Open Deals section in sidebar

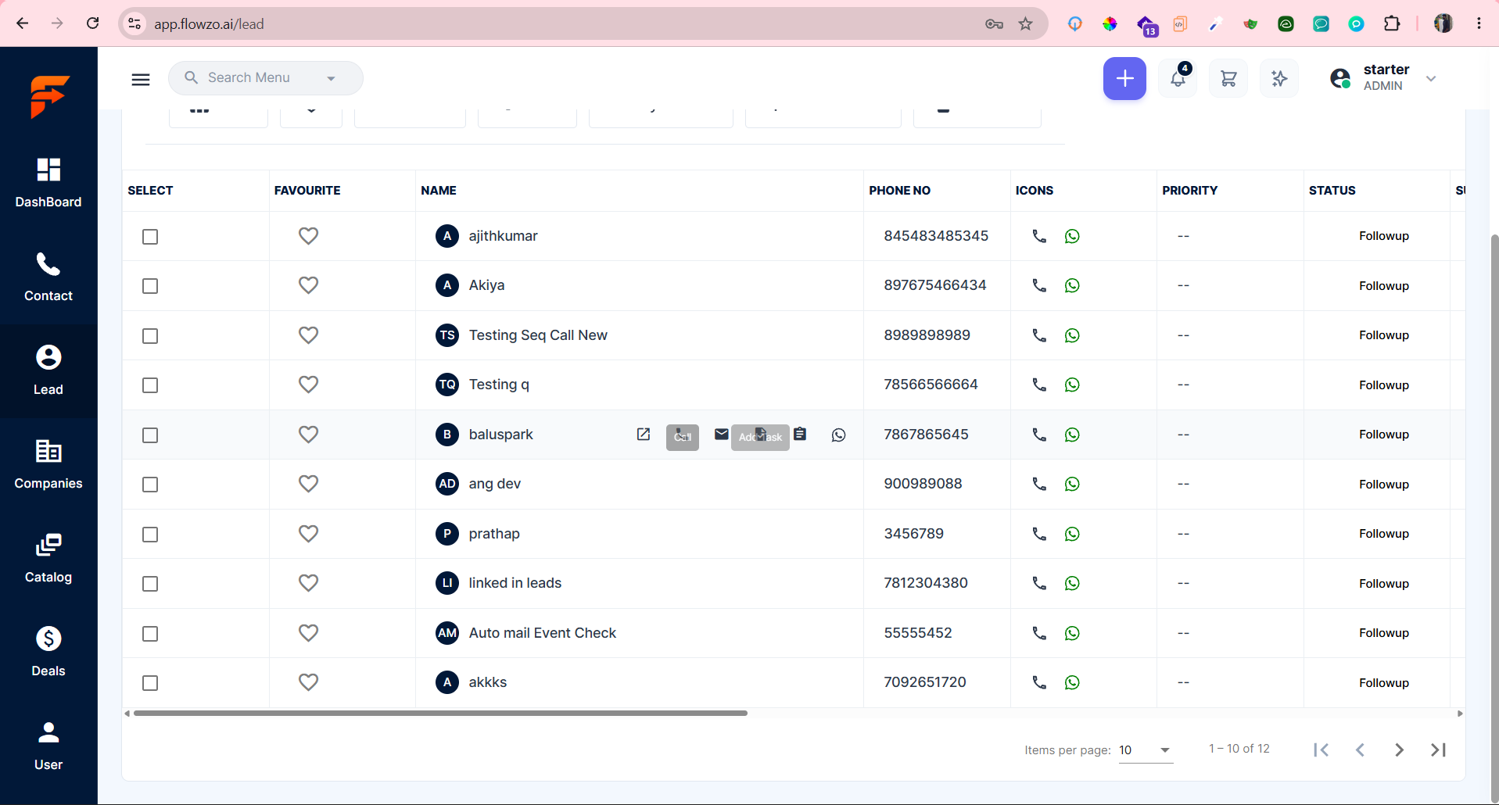click(48, 652)
